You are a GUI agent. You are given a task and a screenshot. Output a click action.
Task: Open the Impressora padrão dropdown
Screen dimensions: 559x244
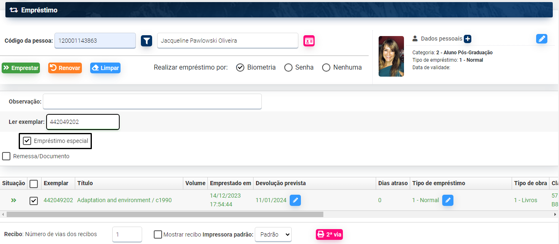point(273,234)
